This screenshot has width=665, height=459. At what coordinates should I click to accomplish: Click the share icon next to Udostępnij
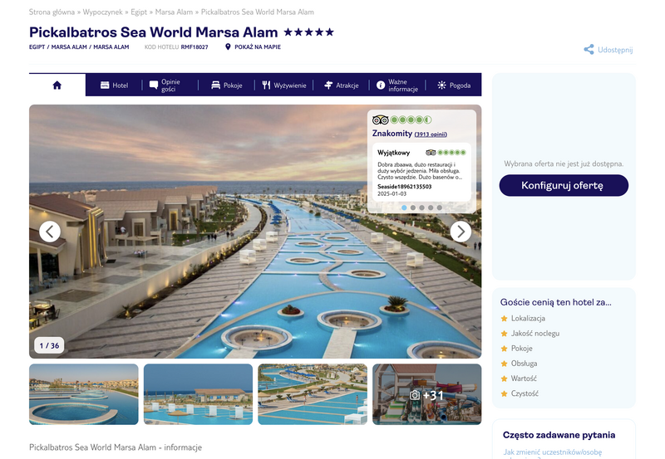(589, 50)
